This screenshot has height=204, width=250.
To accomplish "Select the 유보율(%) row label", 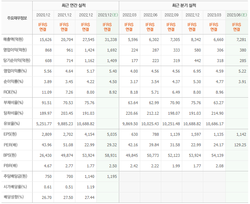I will (x=12, y=124).
